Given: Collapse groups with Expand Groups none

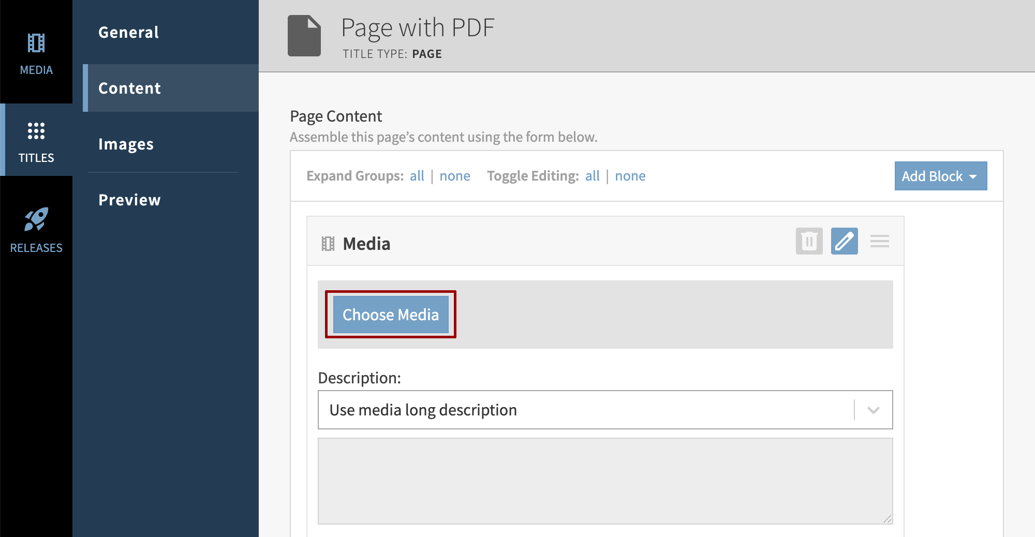Looking at the screenshot, I should tap(454, 176).
